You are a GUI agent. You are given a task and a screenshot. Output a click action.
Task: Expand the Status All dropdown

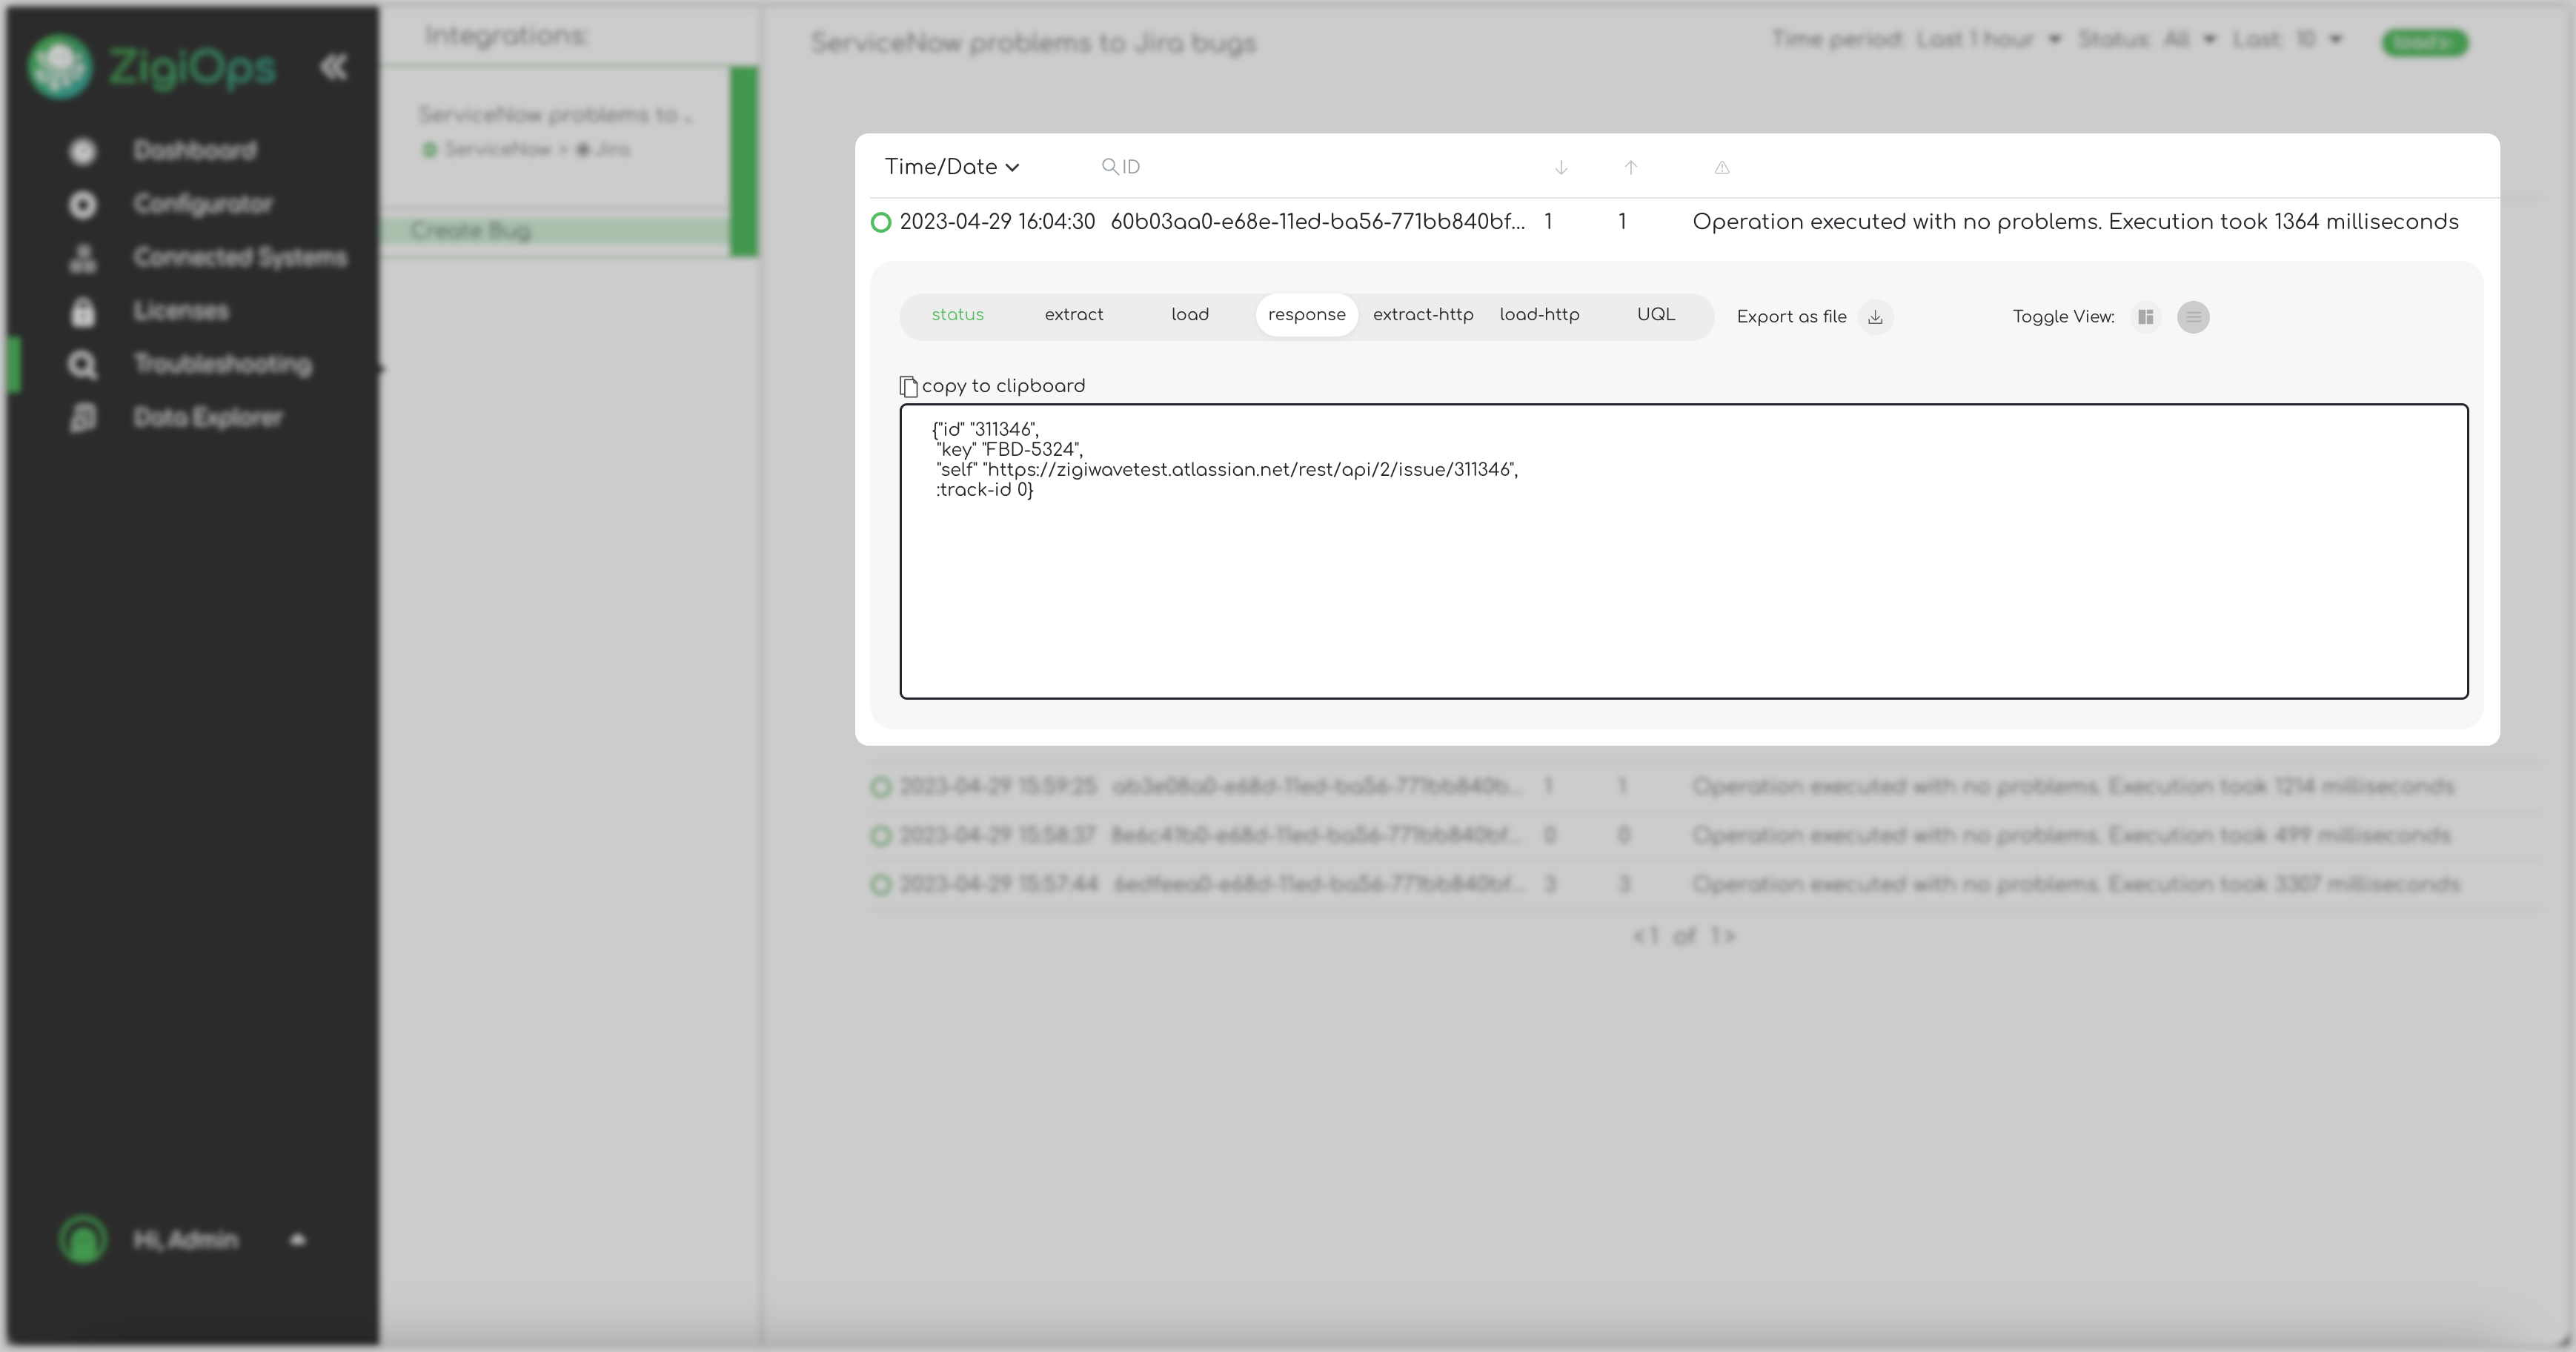pos(2189,40)
